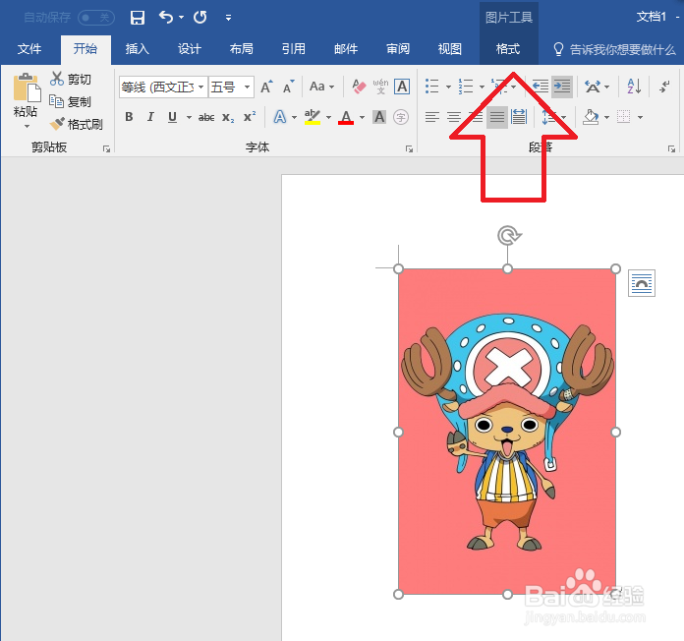Toggle Subscript formatting
Image resolution: width=684 pixels, height=641 pixels.
pyautogui.click(x=228, y=117)
